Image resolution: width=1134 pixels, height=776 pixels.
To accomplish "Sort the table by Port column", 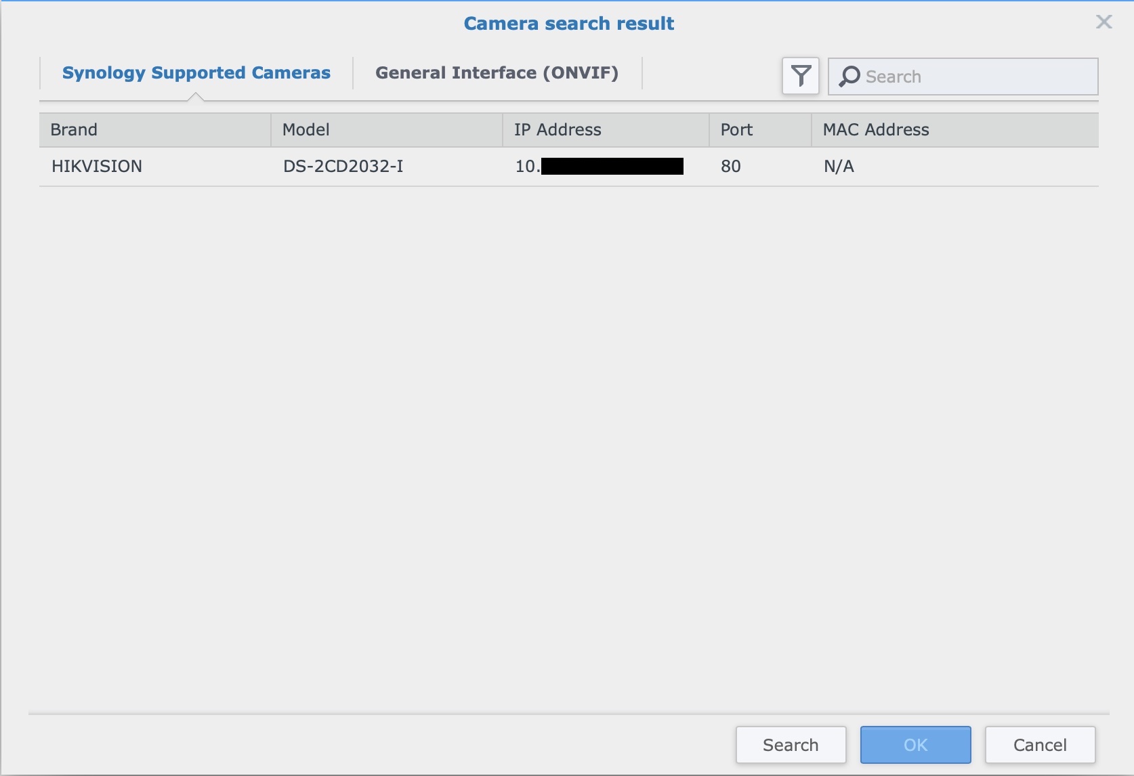I will pyautogui.click(x=737, y=129).
